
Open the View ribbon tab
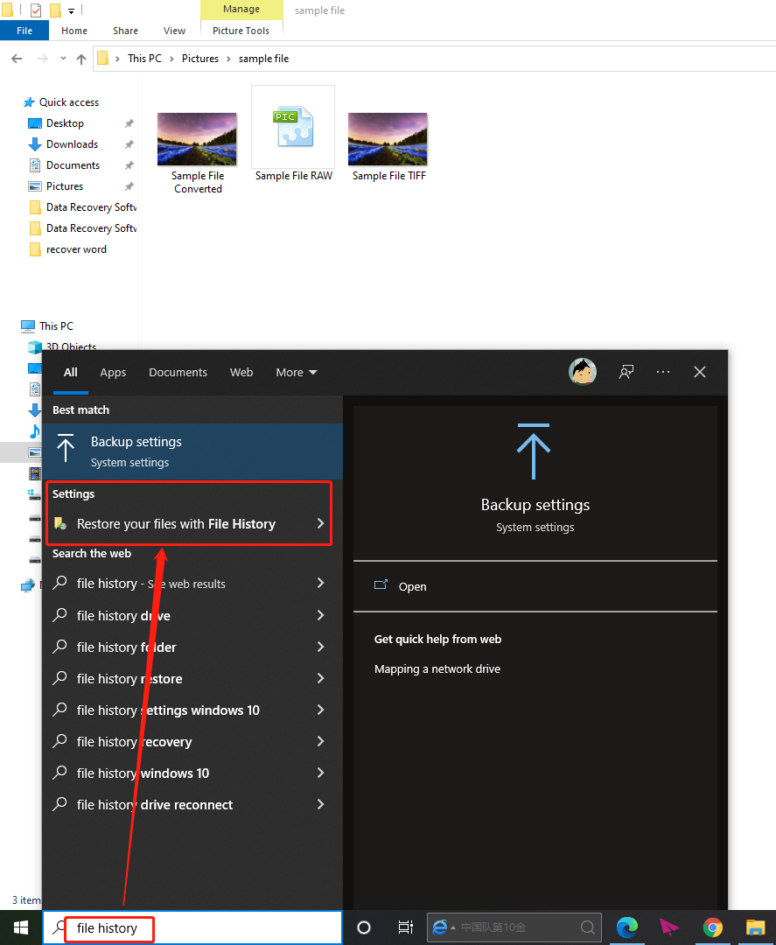pos(174,31)
